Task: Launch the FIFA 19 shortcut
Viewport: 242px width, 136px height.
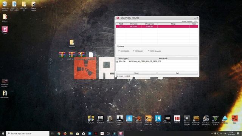Action: tap(158, 119)
